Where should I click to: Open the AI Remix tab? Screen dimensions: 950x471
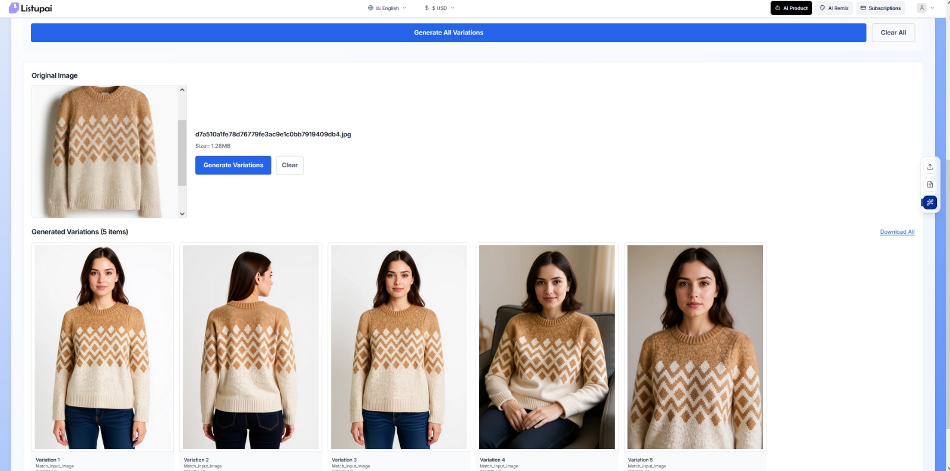834,8
